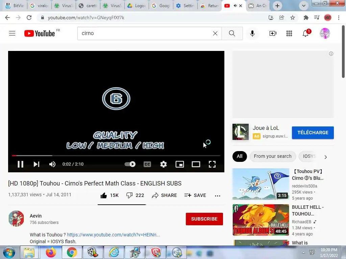Image resolution: width=346 pixels, height=259 pixels.
Task: Go to YouTube home via logo
Action: (40, 33)
